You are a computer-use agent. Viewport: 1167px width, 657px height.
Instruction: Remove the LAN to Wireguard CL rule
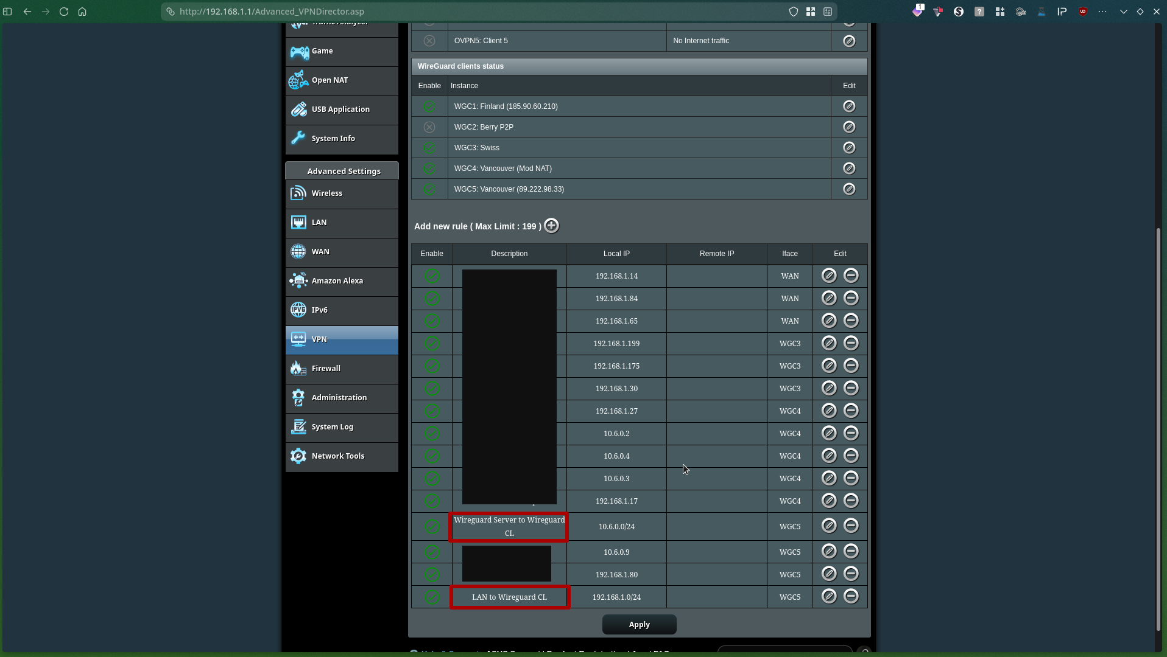851,596
